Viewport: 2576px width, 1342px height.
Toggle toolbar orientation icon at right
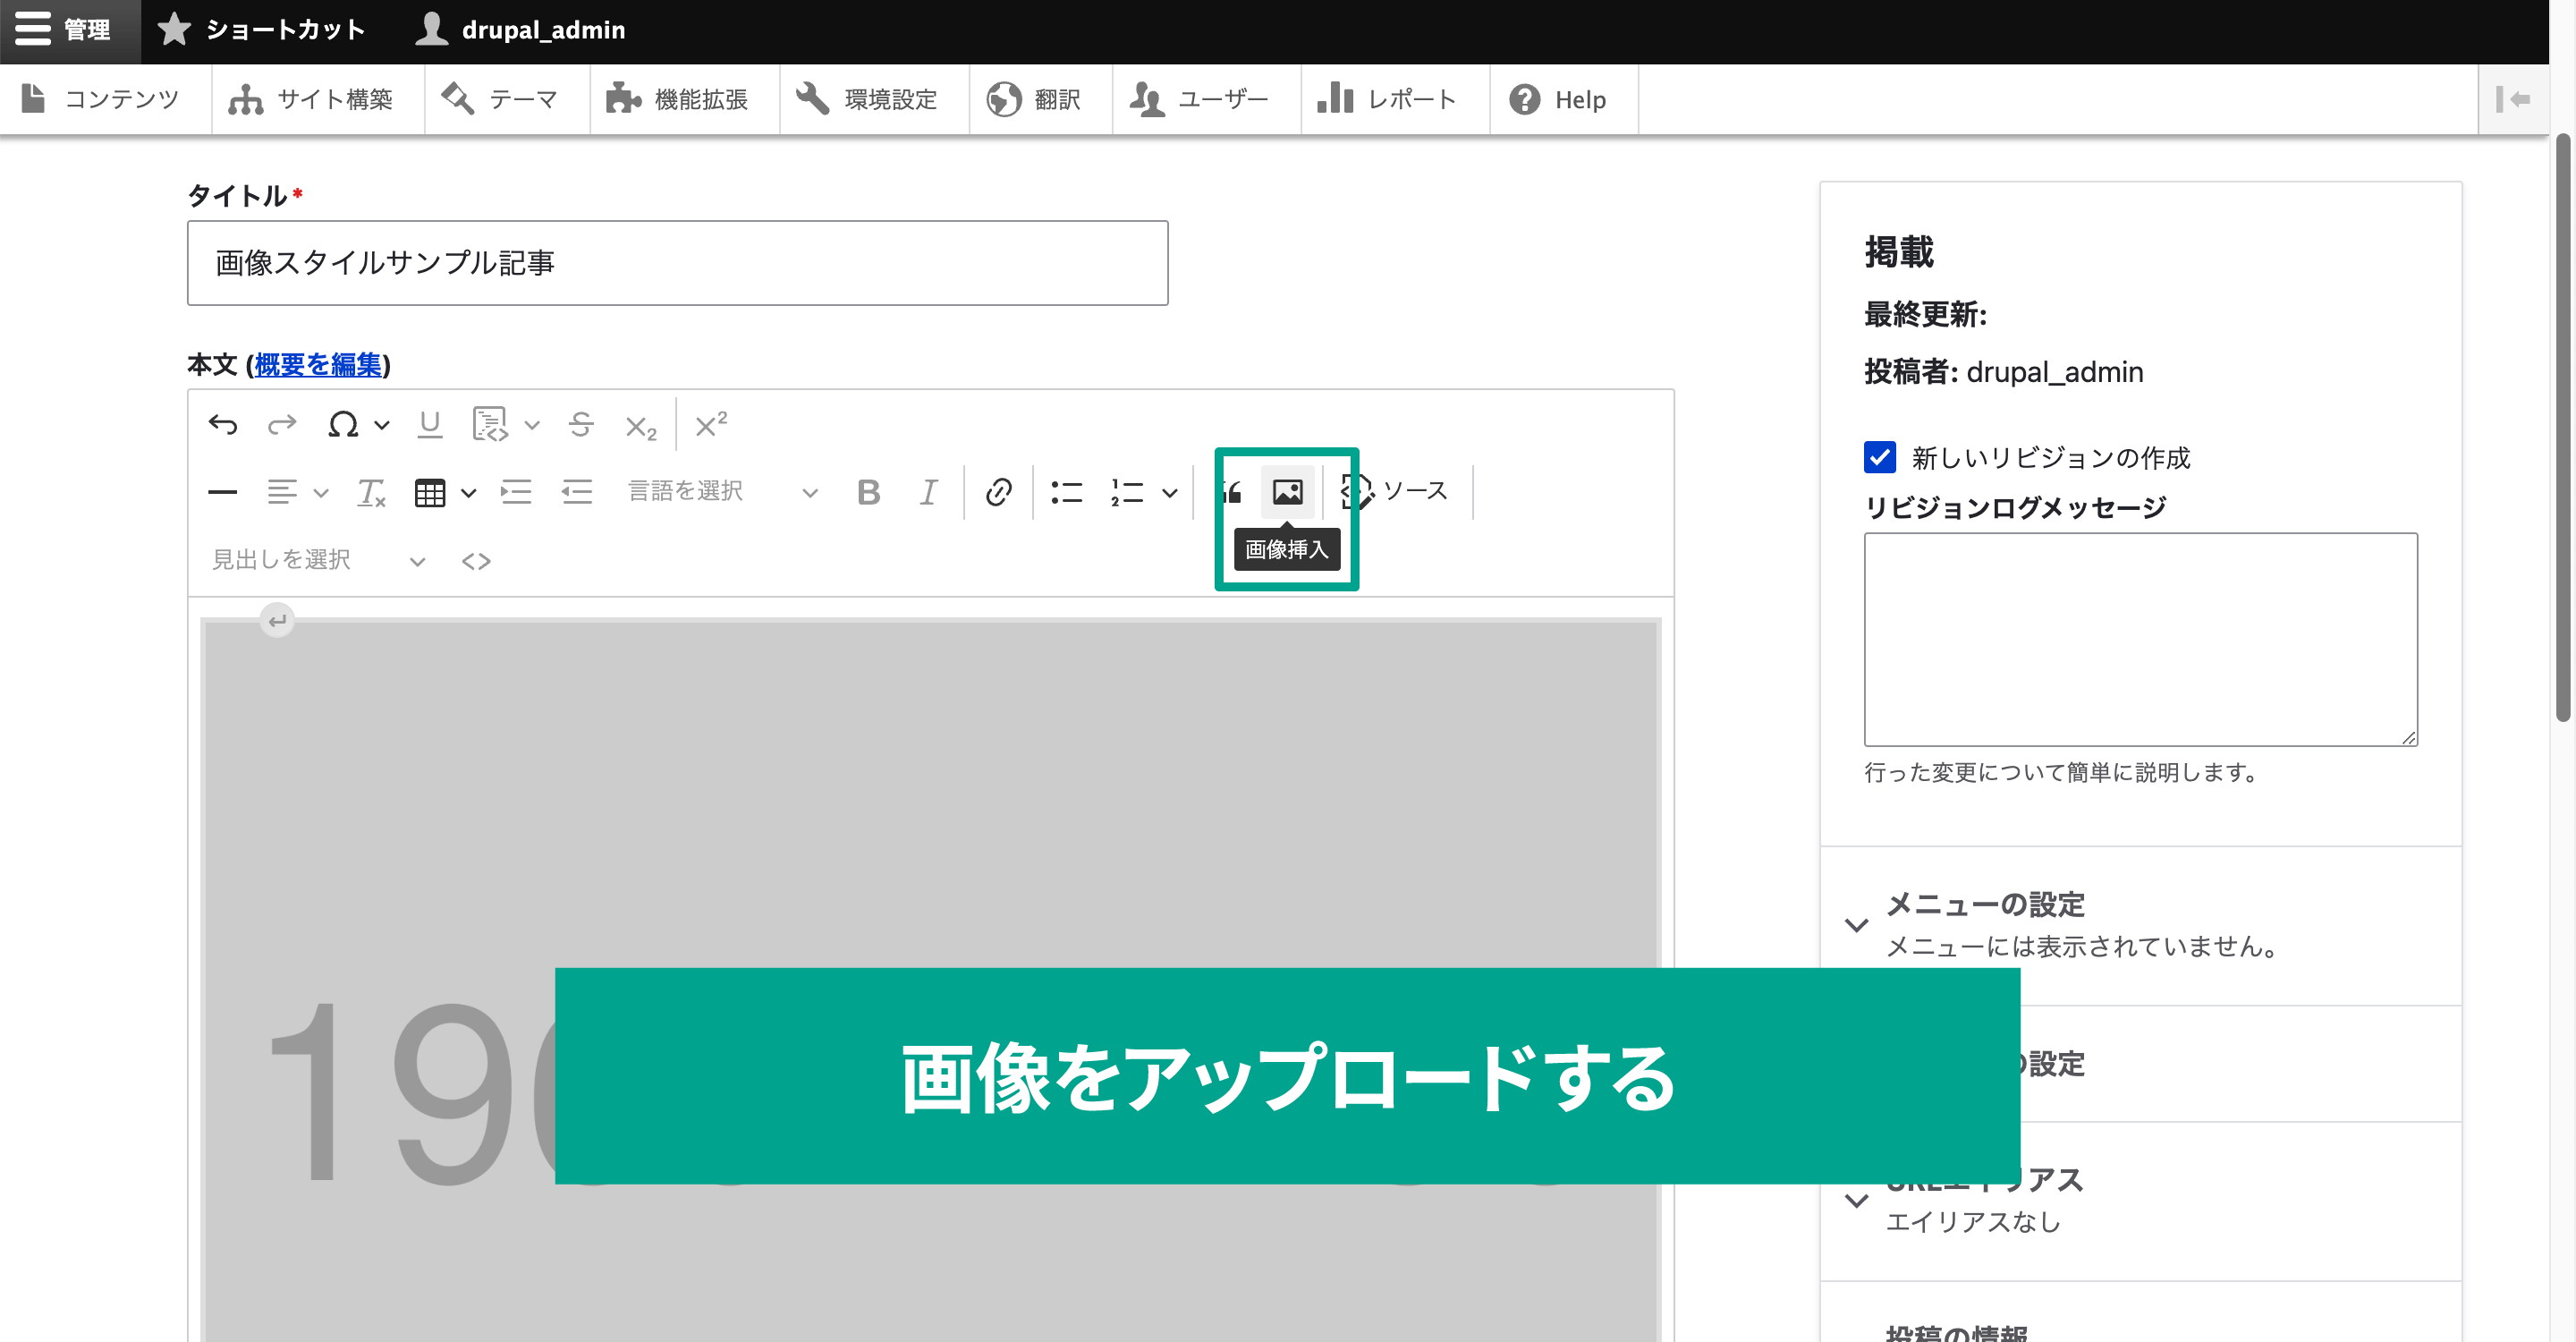point(2513,99)
